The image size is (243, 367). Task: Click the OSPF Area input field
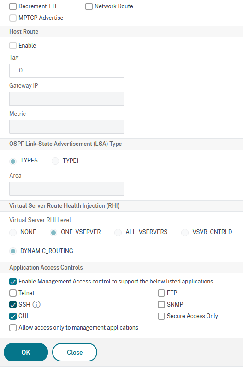point(67,189)
